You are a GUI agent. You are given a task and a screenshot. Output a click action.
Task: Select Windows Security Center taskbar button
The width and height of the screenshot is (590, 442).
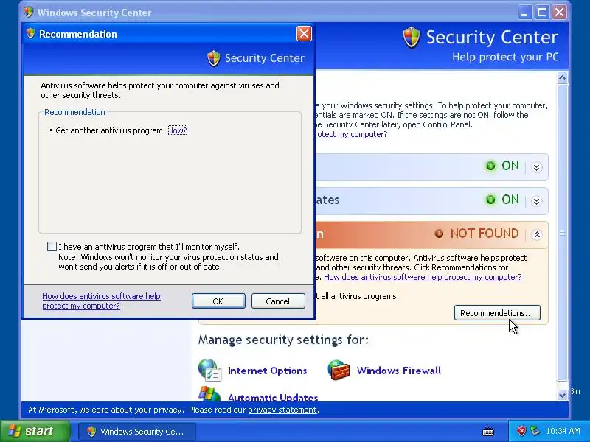pyautogui.click(x=137, y=432)
